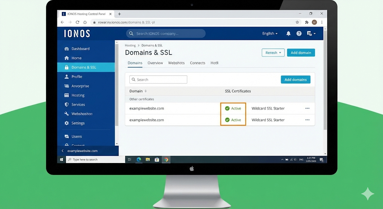Bookmark page with the star icon
Image resolution: width=383 pixels, height=209 pixels.
(x=297, y=22)
